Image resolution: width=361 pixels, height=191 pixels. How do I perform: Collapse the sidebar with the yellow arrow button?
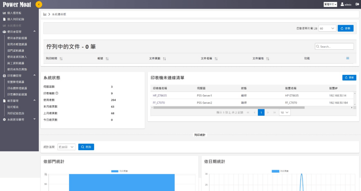pyautogui.click(x=39, y=4)
